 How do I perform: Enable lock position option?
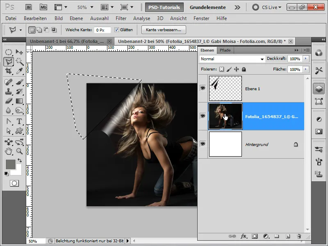[237, 69]
